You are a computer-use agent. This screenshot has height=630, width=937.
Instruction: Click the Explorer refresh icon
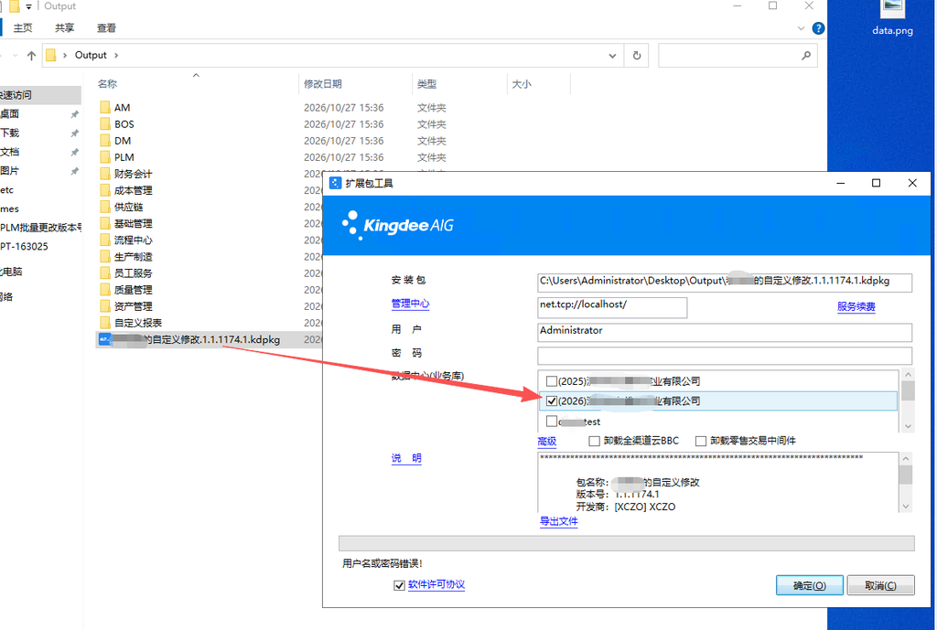[x=637, y=56]
